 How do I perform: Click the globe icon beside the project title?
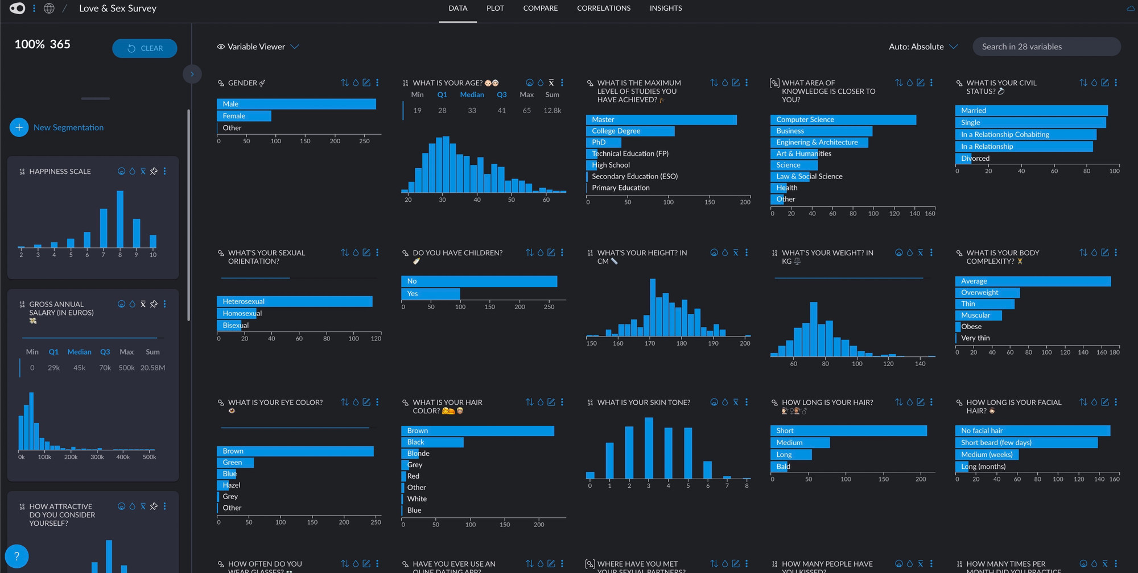pos(50,9)
